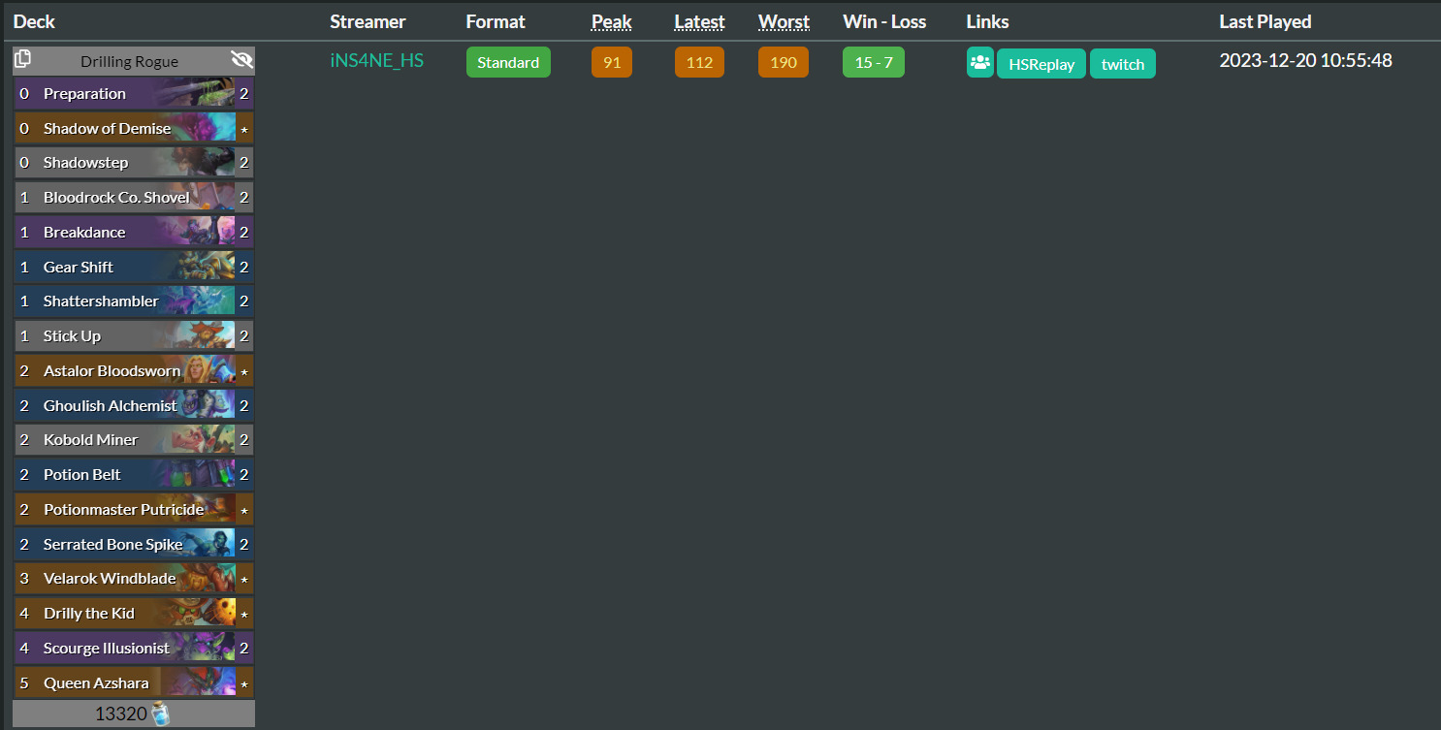
Task: Select the Scourge Illusionist card row
Action: (x=134, y=648)
